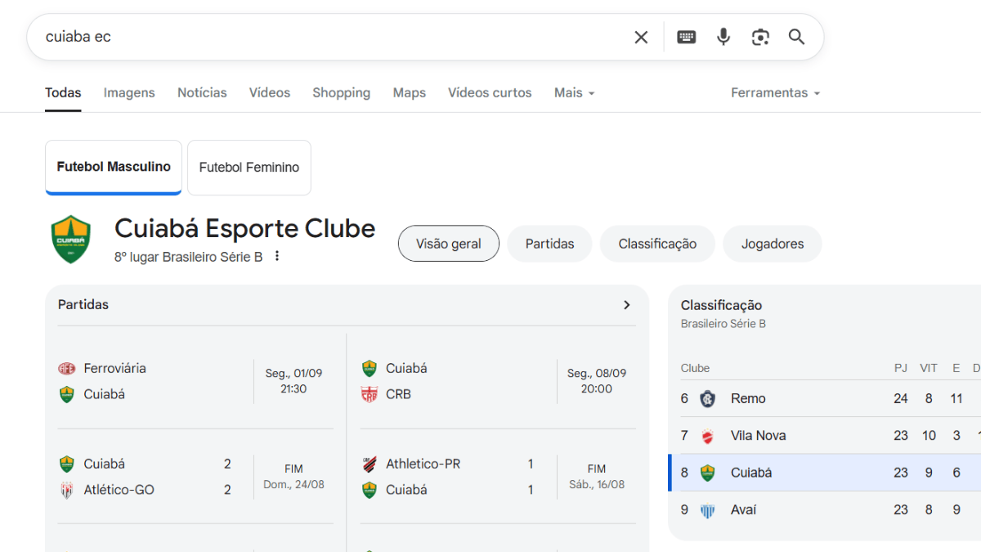Expand the Ferramentas tools dropdown
The height and width of the screenshot is (552, 981).
775,93
